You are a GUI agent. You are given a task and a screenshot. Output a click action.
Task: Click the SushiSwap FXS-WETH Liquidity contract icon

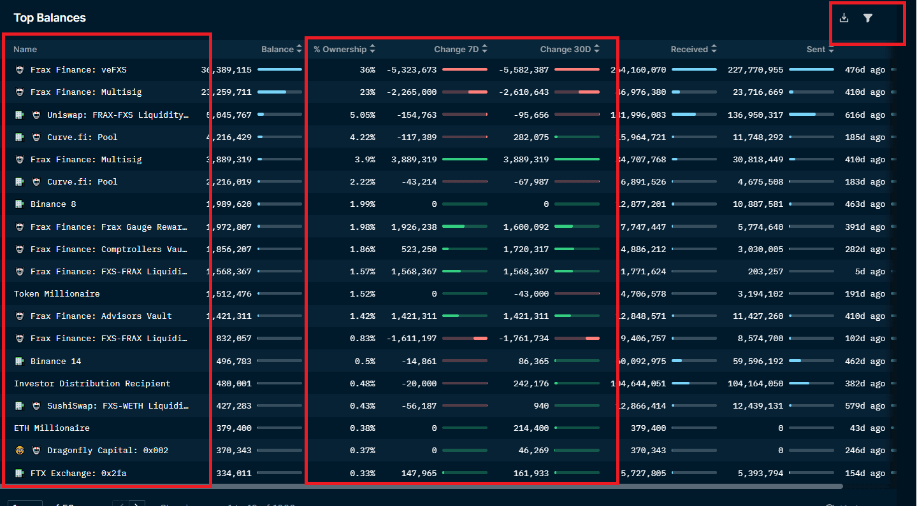pos(19,405)
